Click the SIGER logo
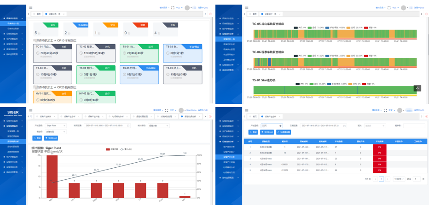Image resolution: width=429 pixels, height=205 pixels. pyautogui.click(x=13, y=114)
